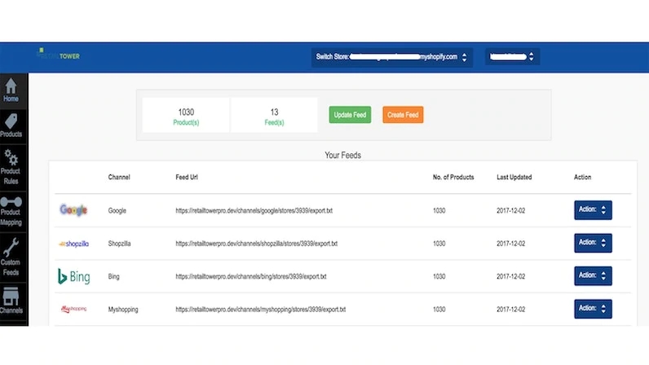Screen dimensions: 649x365
Task: Expand Action dropdown for Bing feed
Action: point(593,276)
